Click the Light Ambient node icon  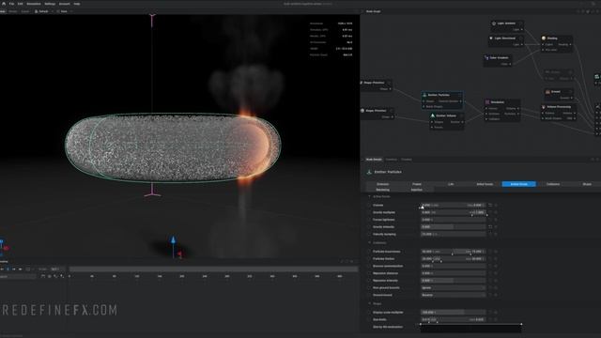coord(494,23)
